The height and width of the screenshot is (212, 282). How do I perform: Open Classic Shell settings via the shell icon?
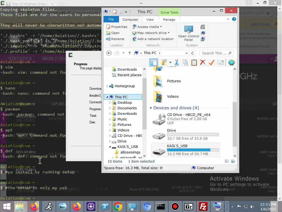coord(231,62)
